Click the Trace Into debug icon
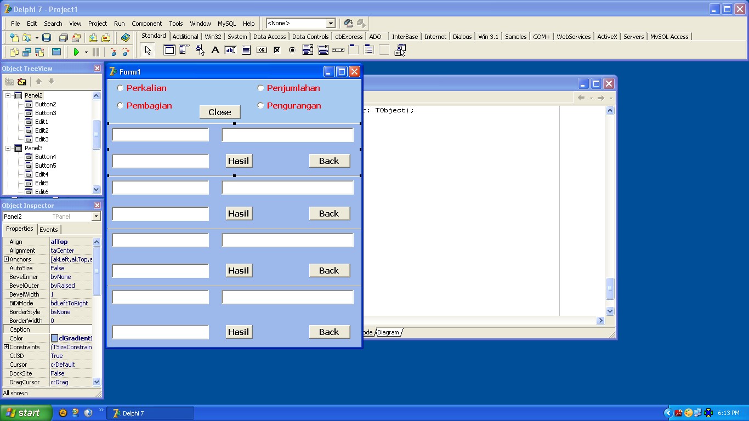 (x=113, y=52)
